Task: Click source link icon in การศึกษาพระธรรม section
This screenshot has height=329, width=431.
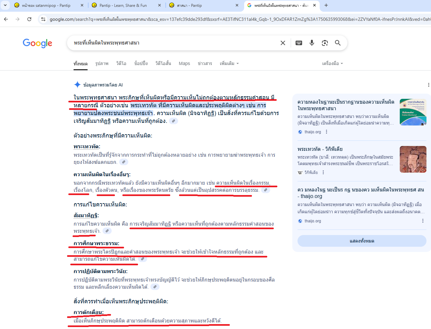Action: pos(143,259)
